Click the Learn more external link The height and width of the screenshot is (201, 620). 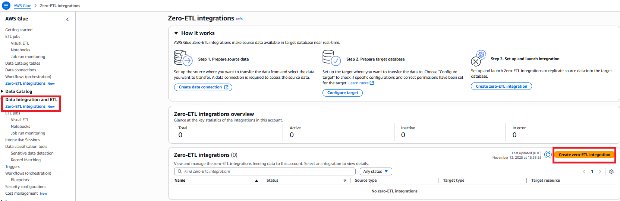point(361,83)
